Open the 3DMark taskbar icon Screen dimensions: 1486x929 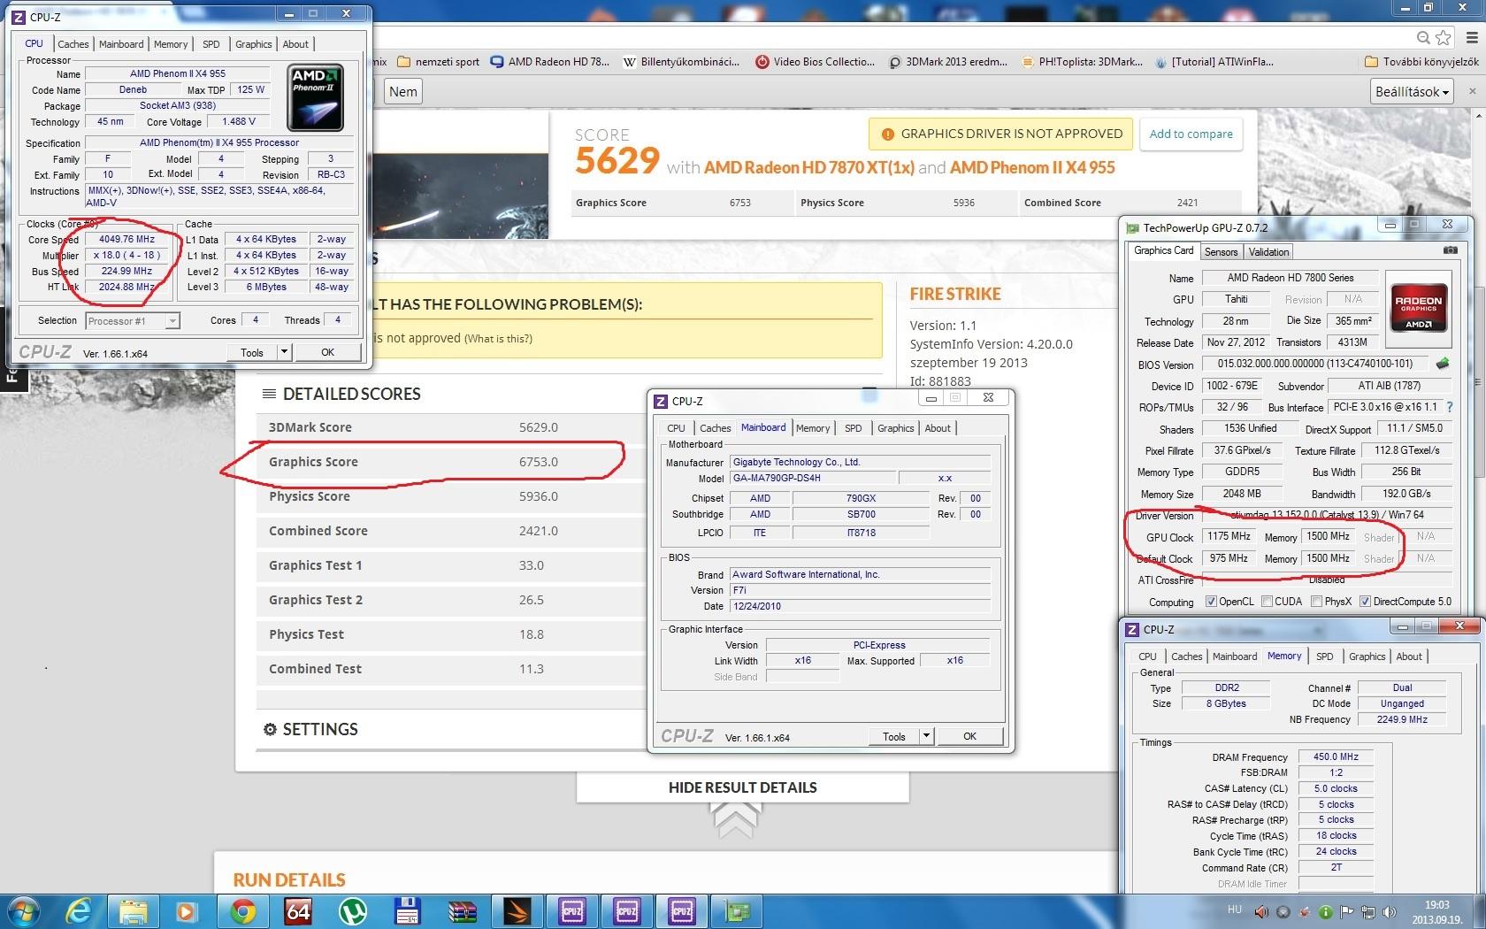coord(517,910)
